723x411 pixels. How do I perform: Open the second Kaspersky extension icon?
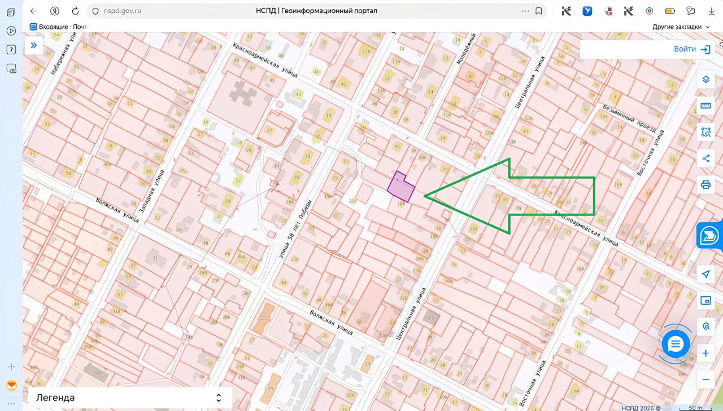coord(629,11)
